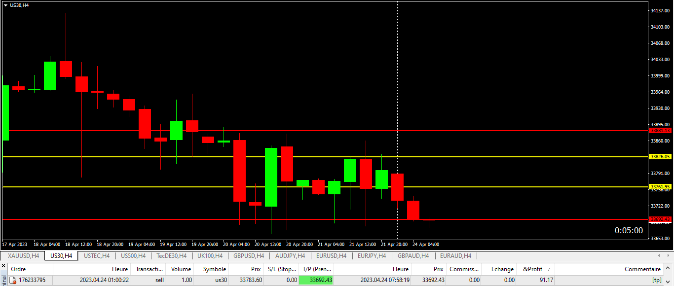Click the open time 2023.04.24 01:00:22
The height and width of the screenshot is (286, 674).
[x=104, y=280]
